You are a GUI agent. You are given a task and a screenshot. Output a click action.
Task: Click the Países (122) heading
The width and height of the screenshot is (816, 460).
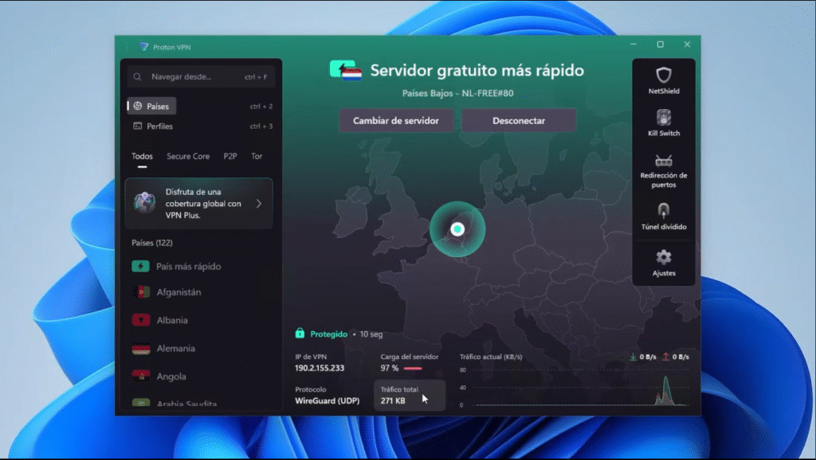[x=152, y=243]
